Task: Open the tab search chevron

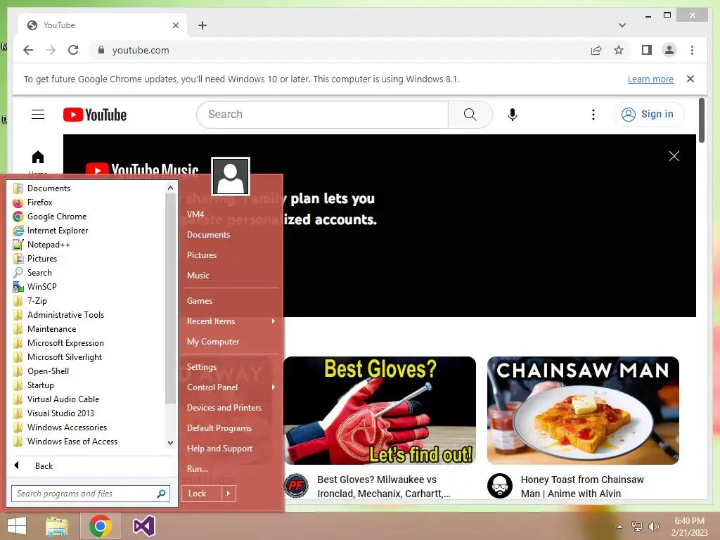Action: 622,25
